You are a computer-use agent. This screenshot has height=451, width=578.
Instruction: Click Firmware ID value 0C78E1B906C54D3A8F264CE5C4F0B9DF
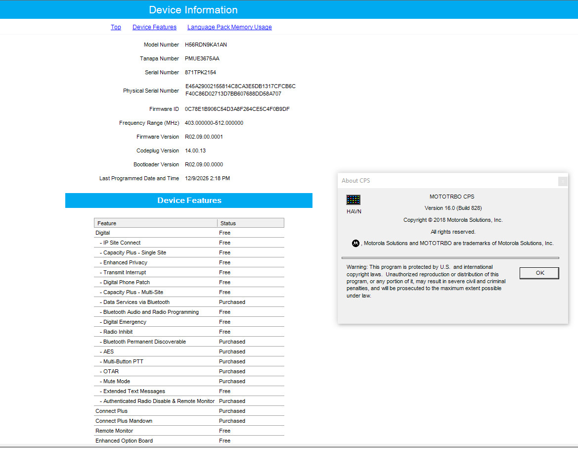pos(237,109)
